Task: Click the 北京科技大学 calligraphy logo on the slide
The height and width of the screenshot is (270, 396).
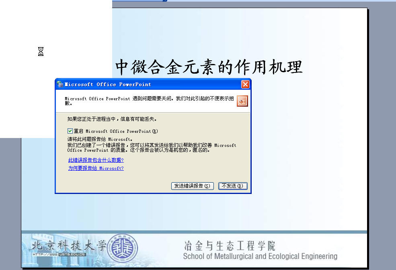Action: (x=69, y=245)
